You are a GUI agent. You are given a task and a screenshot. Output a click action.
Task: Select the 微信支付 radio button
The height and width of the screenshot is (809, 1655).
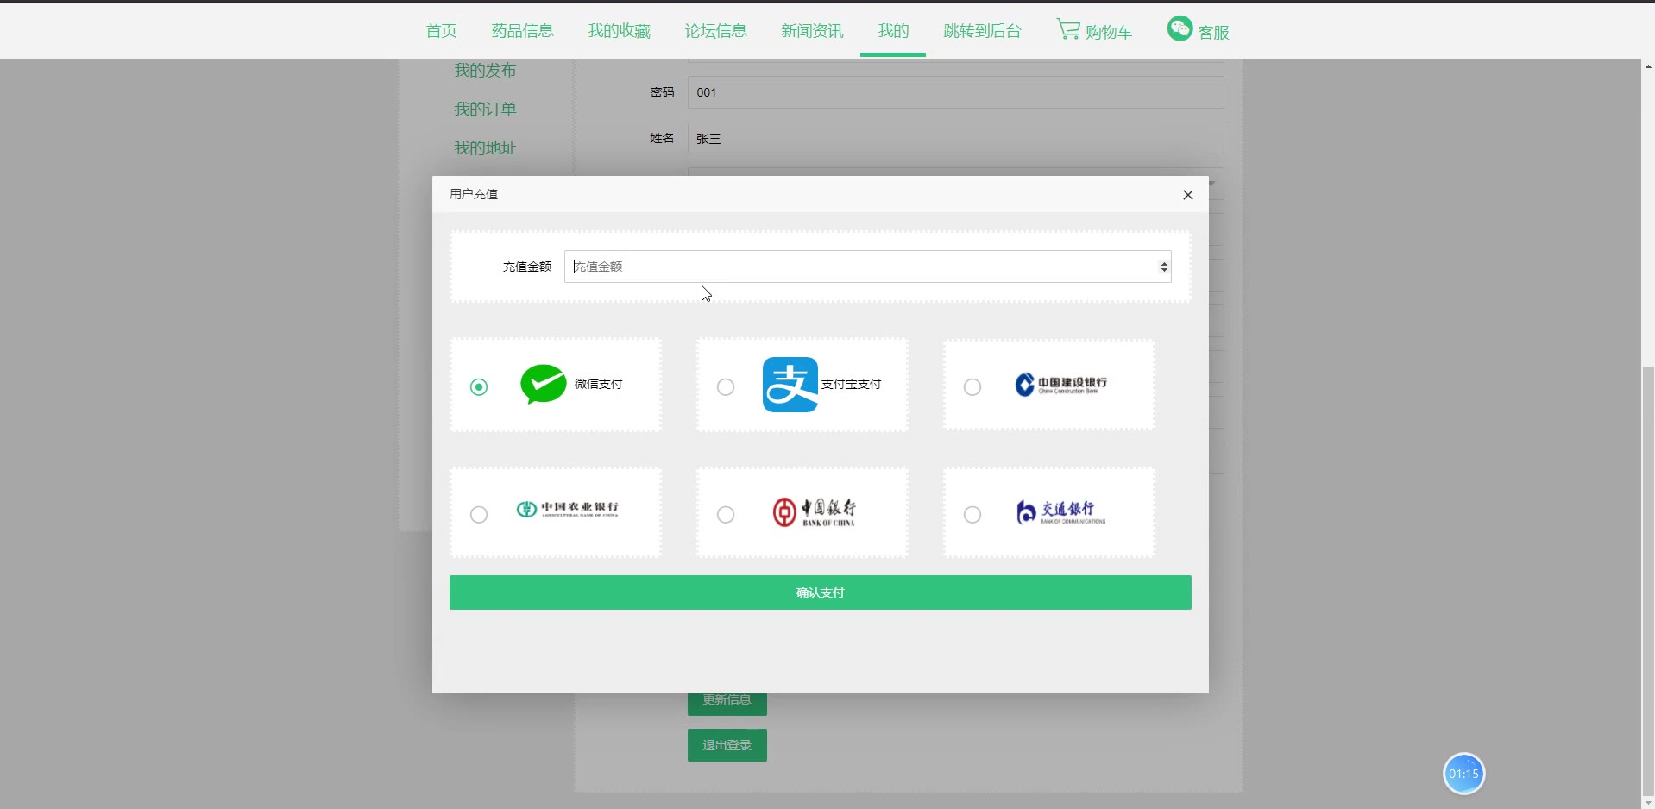[x=479, y=387]
